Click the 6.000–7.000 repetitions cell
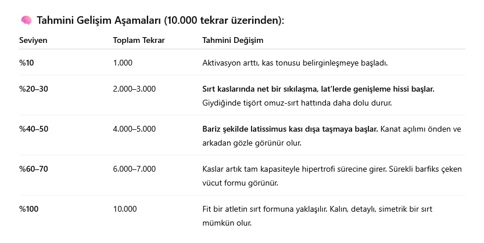The width and height of the screenshot is (484, 243). pyautogui.click(x=134, y=169)
